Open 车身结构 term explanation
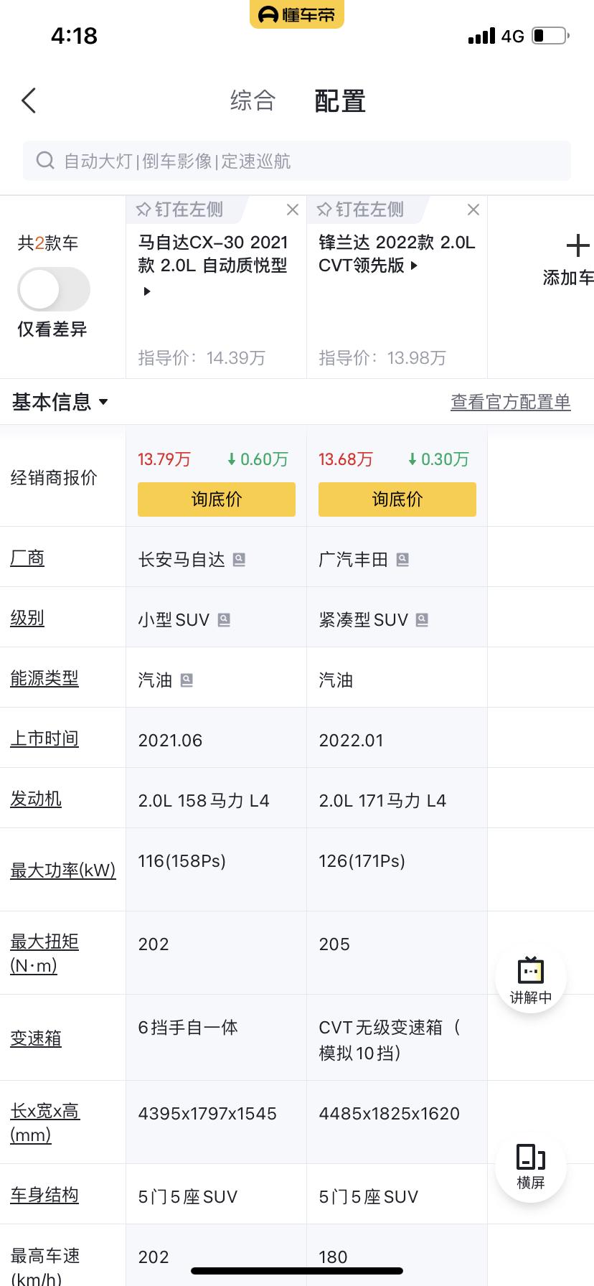This screenshot has width=594, height=1286. click(x=44, y=1195)
